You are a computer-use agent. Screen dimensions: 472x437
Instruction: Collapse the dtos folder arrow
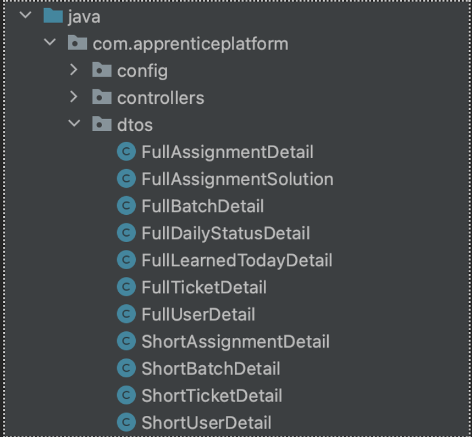click(74, 124)
